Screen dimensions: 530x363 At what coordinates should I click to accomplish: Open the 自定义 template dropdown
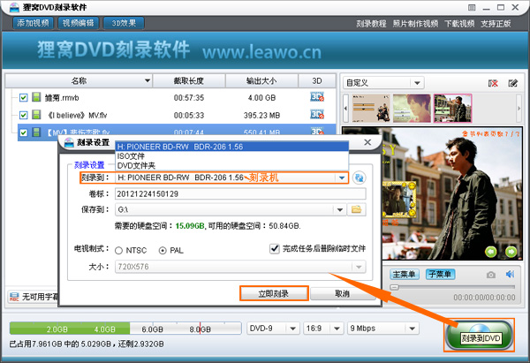pyautogui.click(x=417, y=83)
